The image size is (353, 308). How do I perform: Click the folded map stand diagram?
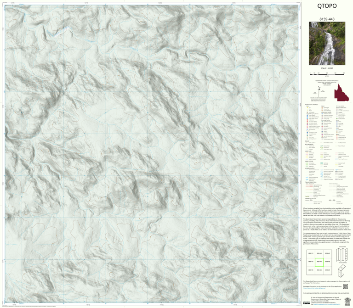[x=342, y=270]
